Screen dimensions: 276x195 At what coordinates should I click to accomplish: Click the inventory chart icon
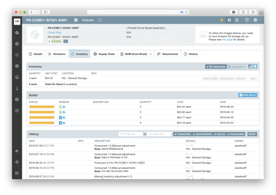250,67
